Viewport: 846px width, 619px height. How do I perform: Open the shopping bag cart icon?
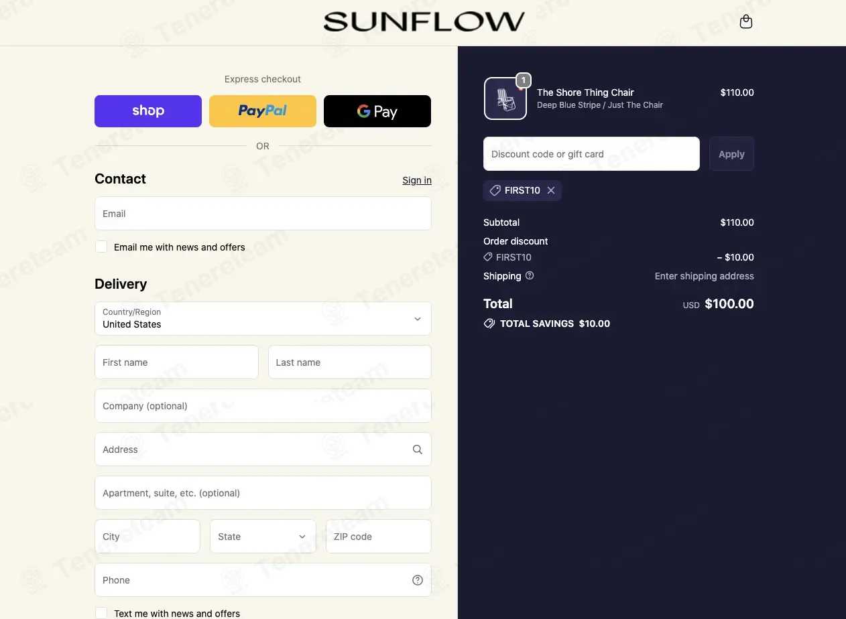745,22
